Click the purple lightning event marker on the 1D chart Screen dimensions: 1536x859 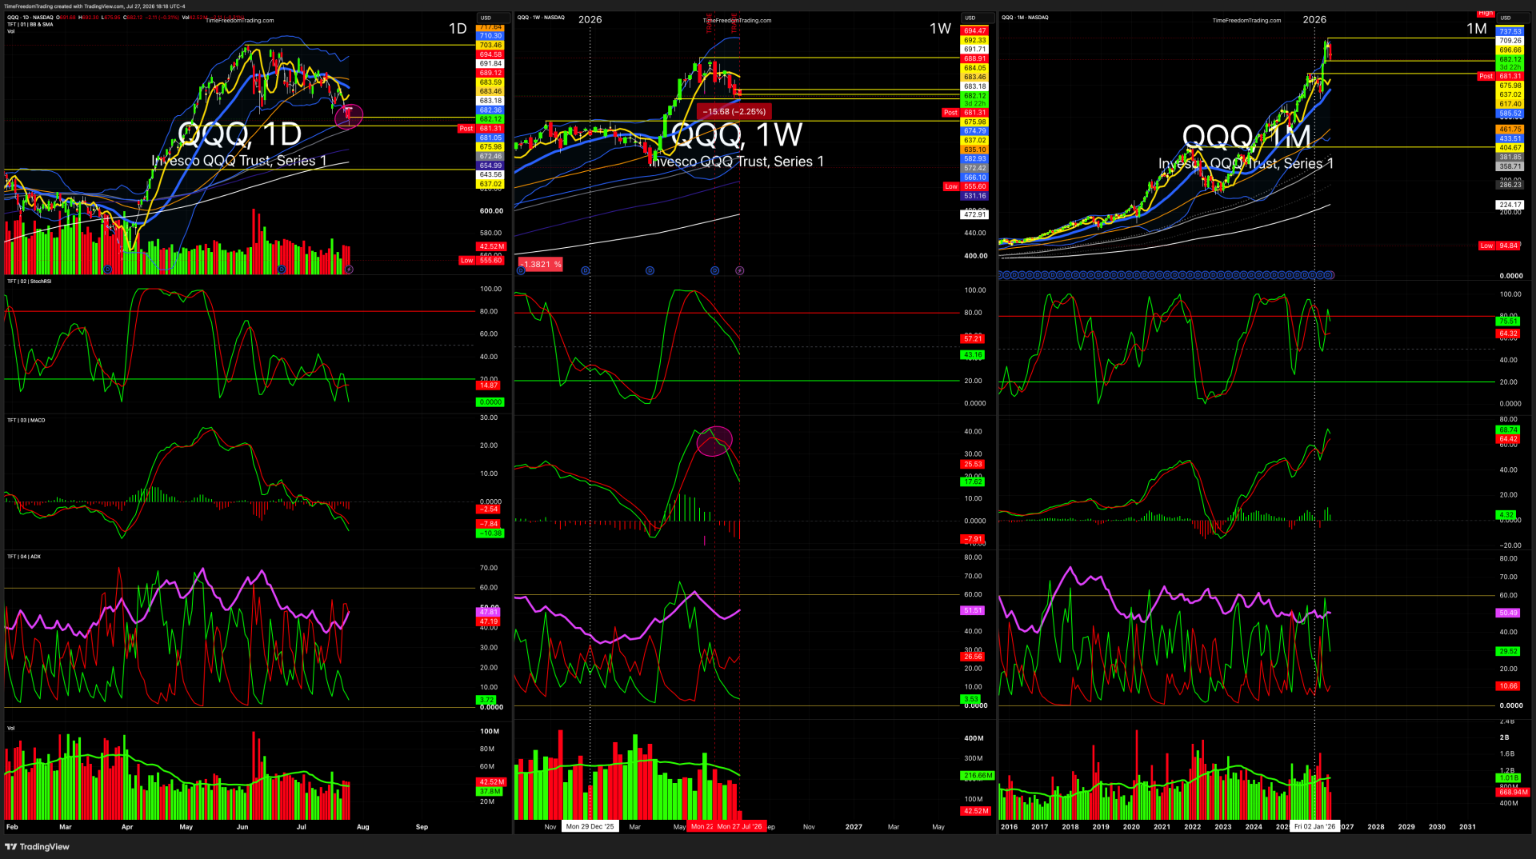coord(349,270)
